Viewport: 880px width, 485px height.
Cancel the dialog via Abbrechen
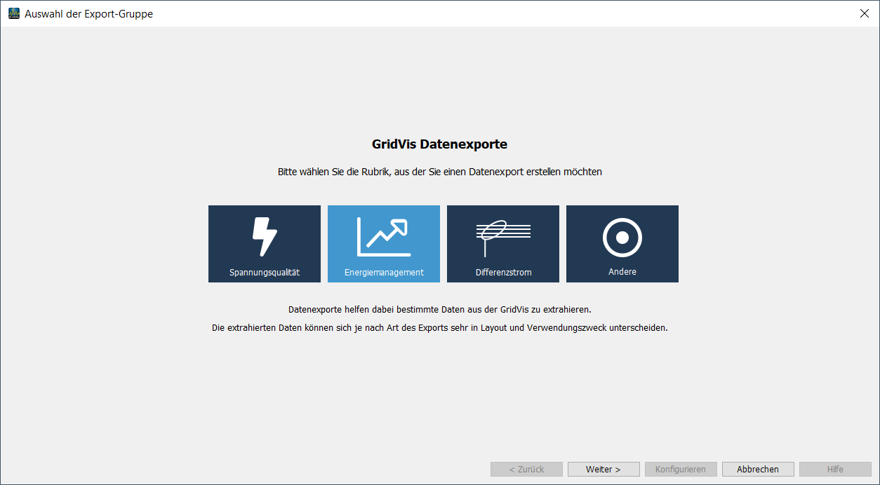758,470
